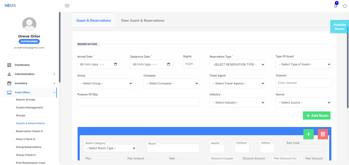The height and width of the screenshot is (165, 349).
Task: Open Guests Management in sidebar
Action: [x=29, y=108]
